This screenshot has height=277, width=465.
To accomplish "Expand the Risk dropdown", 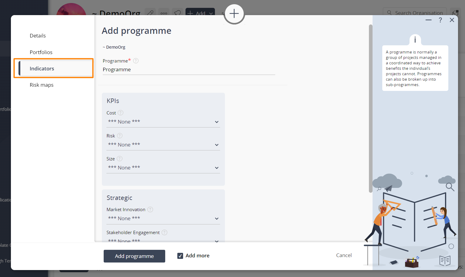I will tap(163, 145).
